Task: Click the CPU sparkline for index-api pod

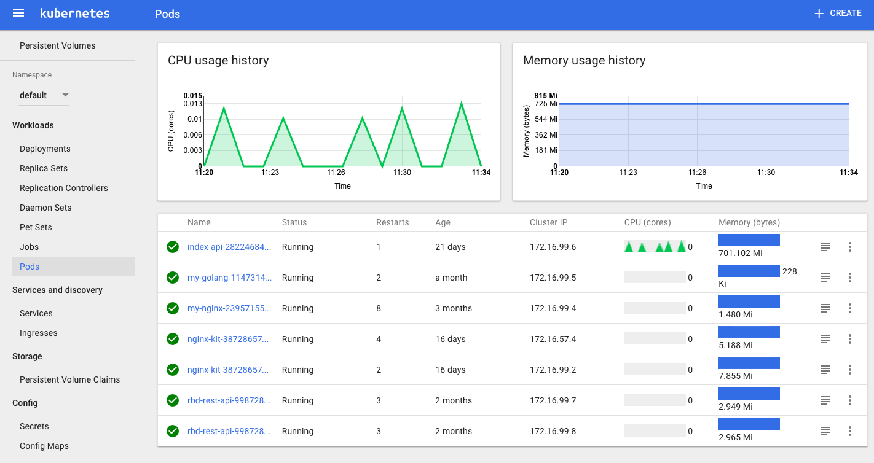Action: (655, 246)
